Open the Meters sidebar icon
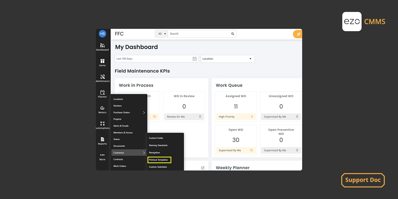Image resolution: width=398 pixels, height=199 pixels. pos(102,109)
